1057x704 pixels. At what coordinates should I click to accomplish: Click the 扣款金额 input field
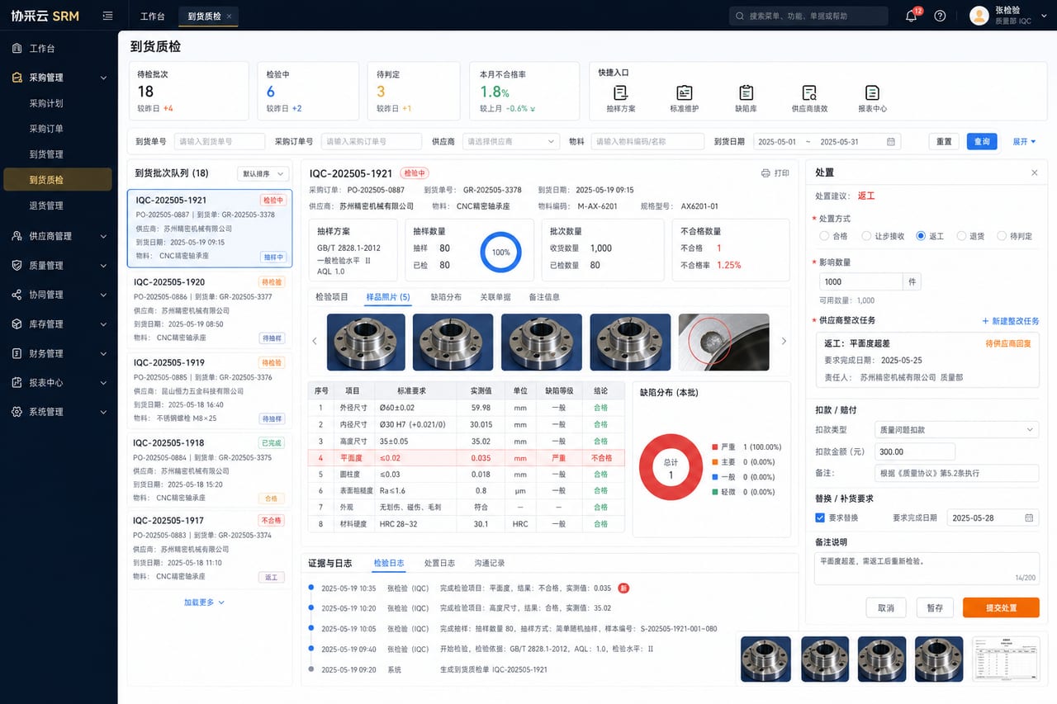[x=915, y=451]
